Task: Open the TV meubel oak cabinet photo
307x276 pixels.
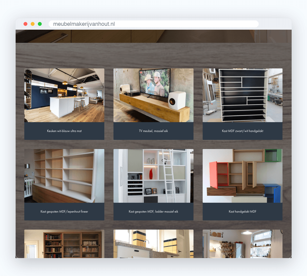Action: coord(153,95)
